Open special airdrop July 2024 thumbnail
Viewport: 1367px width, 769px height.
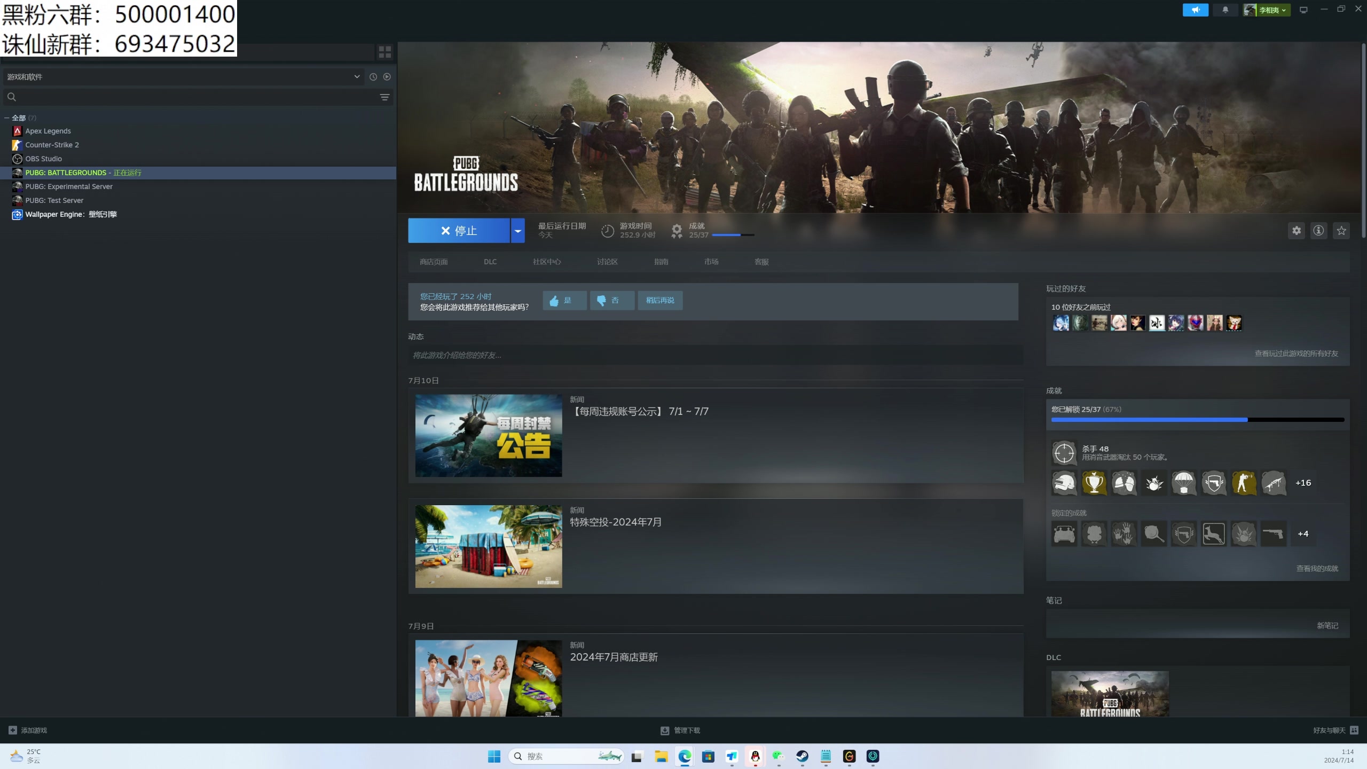pyautogui.click(x=489, y=547)
